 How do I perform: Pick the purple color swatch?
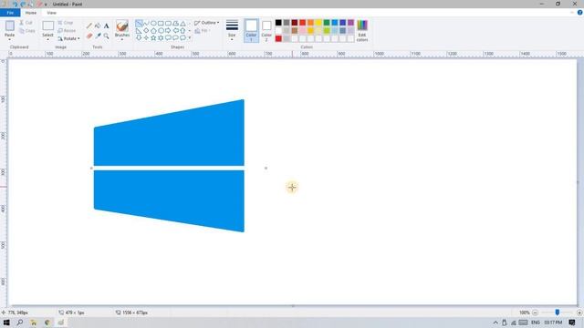[x=350, y=23]
